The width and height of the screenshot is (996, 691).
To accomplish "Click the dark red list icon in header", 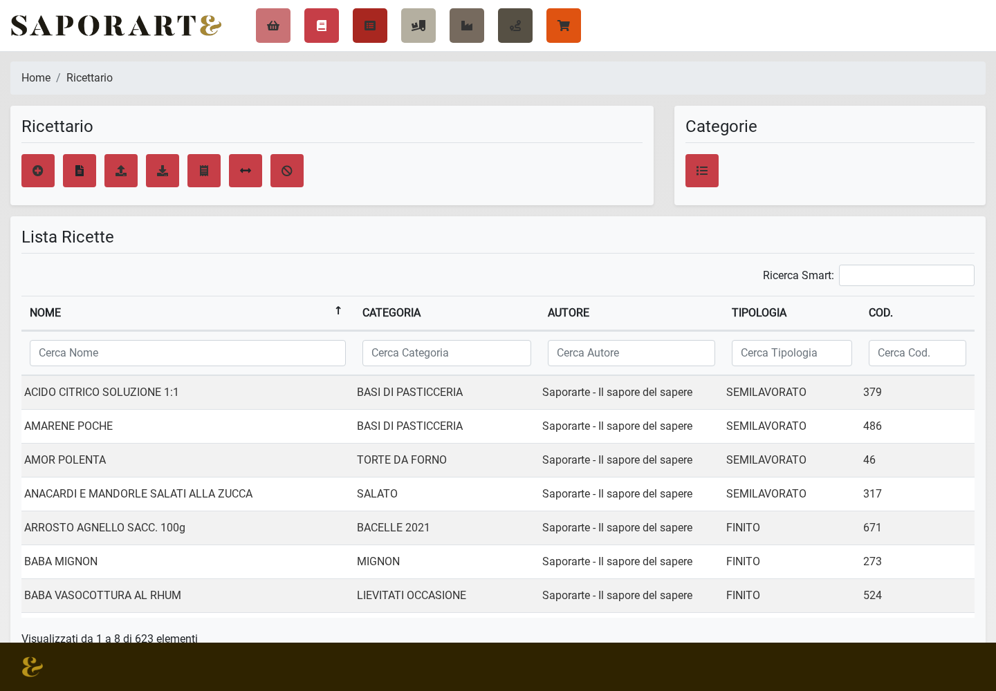I will pyautogui.click(x=370, y=26).
